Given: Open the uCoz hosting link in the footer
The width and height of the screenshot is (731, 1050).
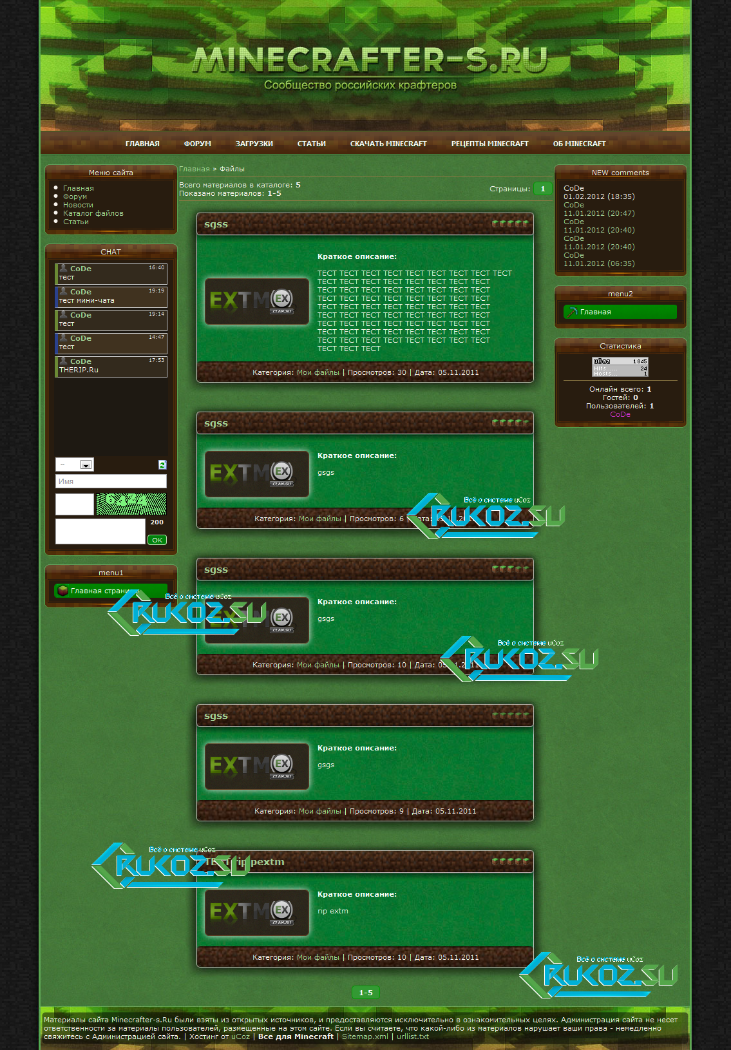Looking at the screenshot, I should click(x=240, y=1036).
